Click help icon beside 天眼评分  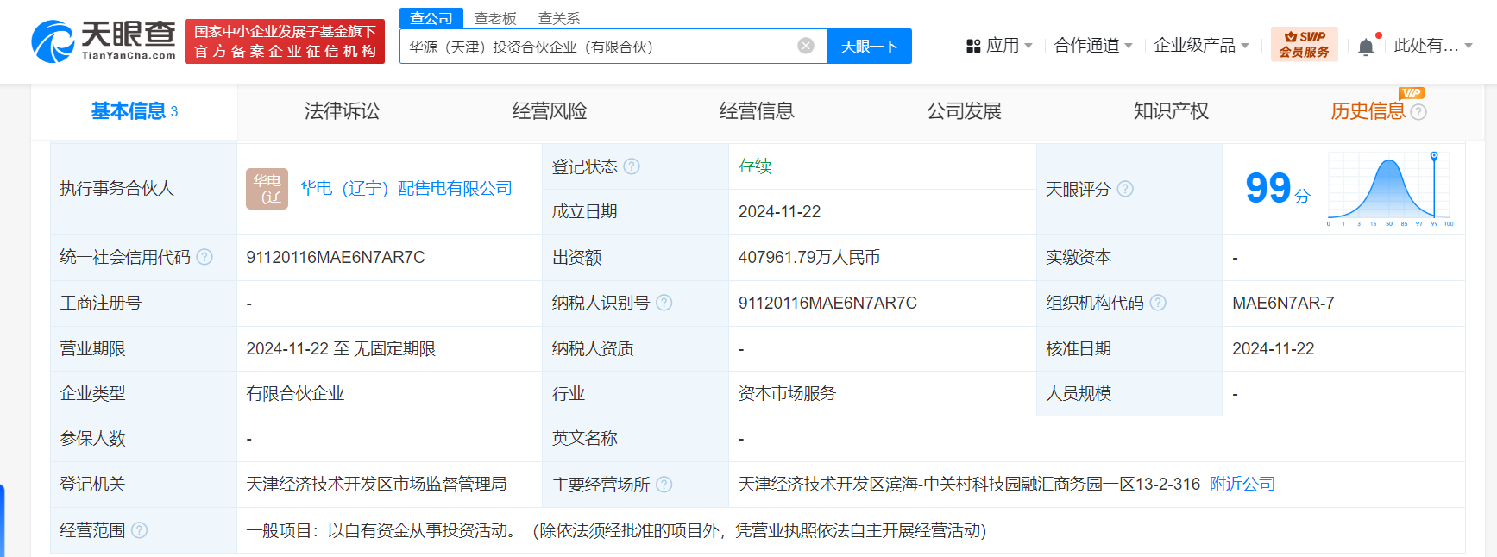coord(1125,189)
